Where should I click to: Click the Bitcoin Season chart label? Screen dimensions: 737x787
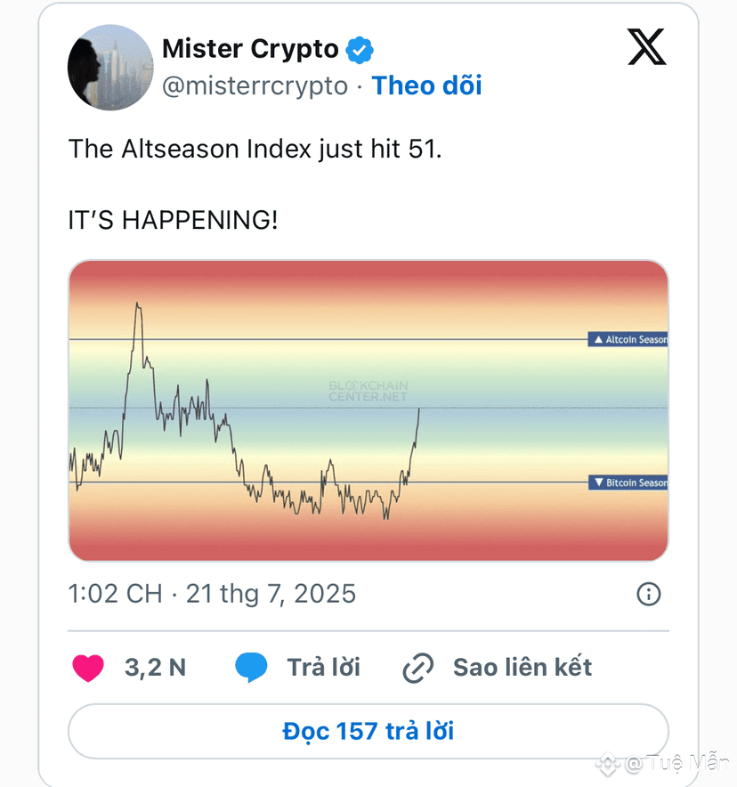point(628,483)
